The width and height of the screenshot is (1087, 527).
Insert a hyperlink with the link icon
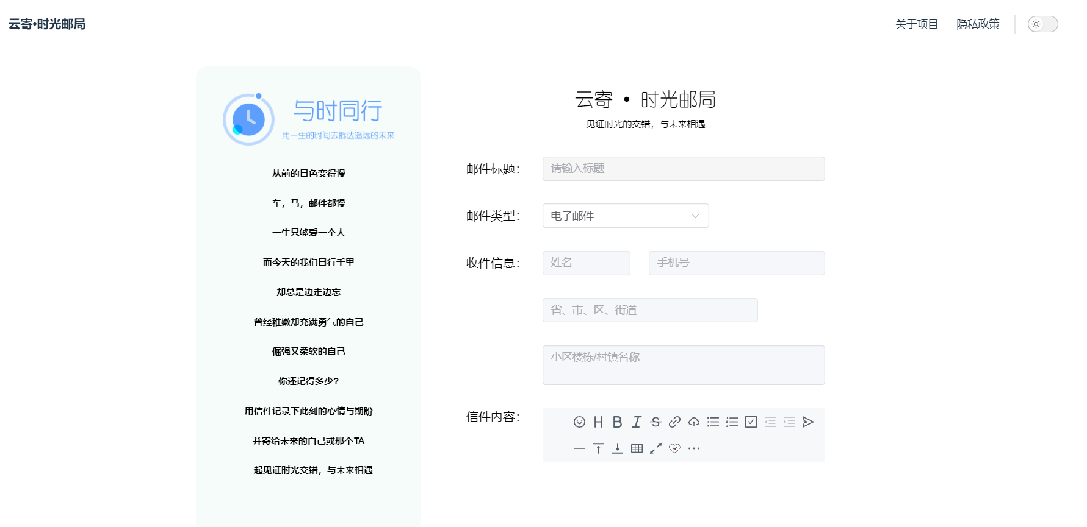(674, 422)
